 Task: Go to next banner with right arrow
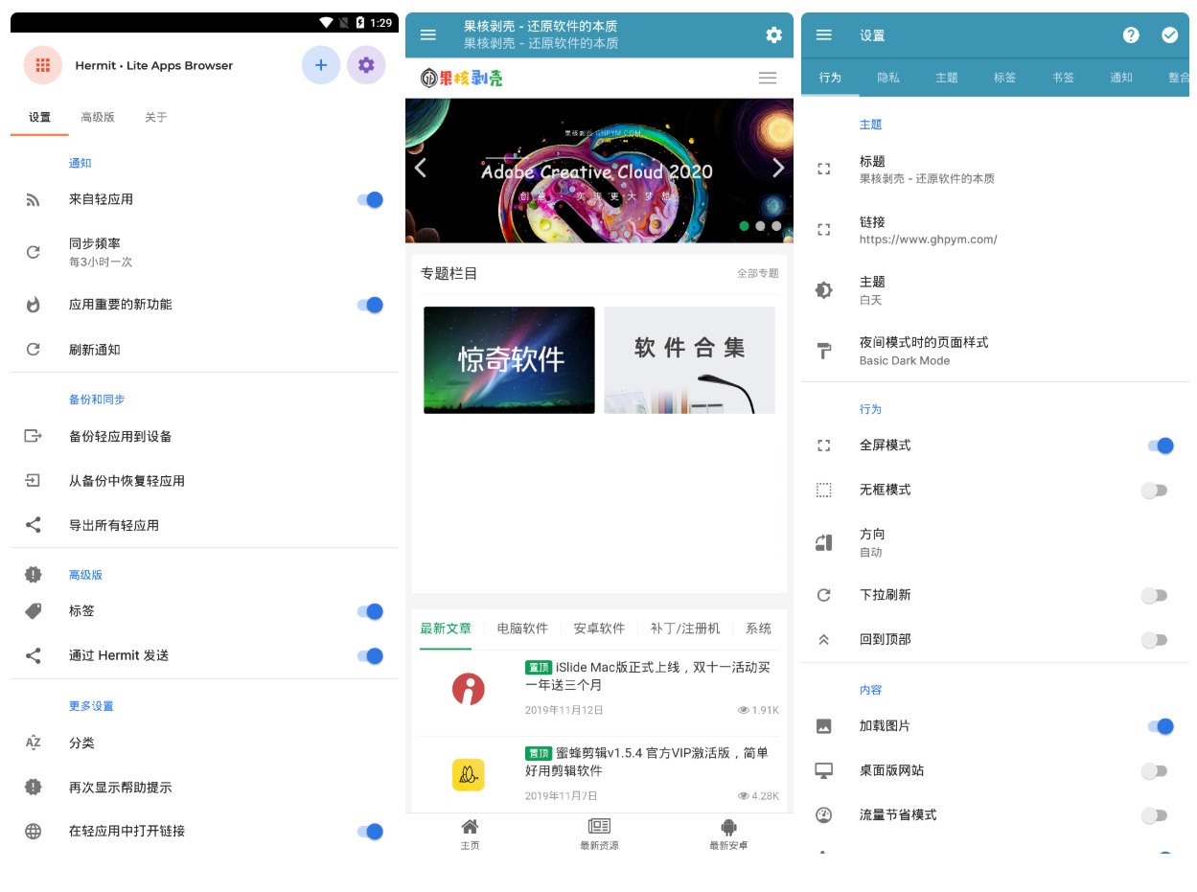[x=777, y=169]
